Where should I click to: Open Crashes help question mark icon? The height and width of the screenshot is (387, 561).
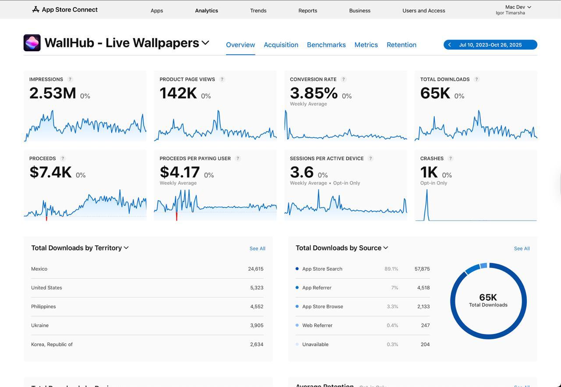coord(451,158)
